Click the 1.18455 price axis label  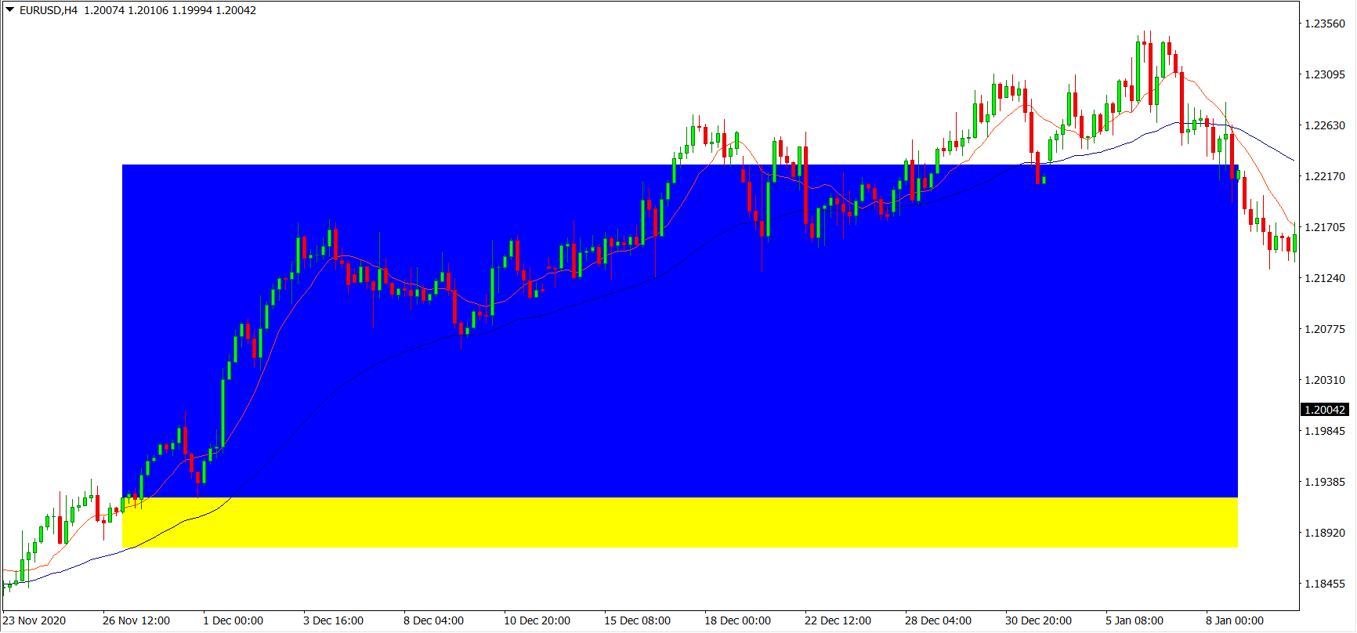click(1325, 584)
